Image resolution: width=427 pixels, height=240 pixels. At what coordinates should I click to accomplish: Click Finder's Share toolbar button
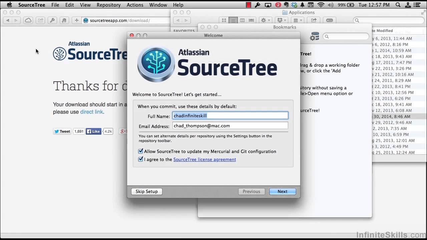click(x=314, y=20)
